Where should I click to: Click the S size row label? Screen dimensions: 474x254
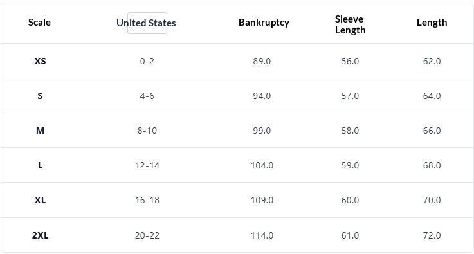pyautogui.click(x=40, y=96)
